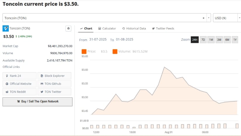Click the Twitter bird icon beside Twitter Feeds
The width and height of the screenshot is (241, 136).
pos(153,29)
